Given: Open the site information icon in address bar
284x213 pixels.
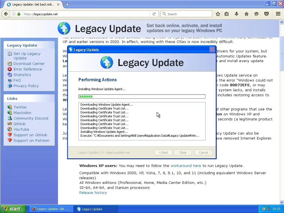Looking at the screenshot, I should 14,14.
